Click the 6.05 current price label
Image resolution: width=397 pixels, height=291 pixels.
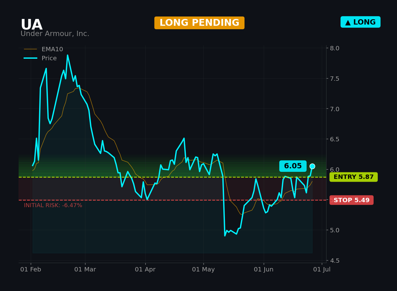point(293,166)
